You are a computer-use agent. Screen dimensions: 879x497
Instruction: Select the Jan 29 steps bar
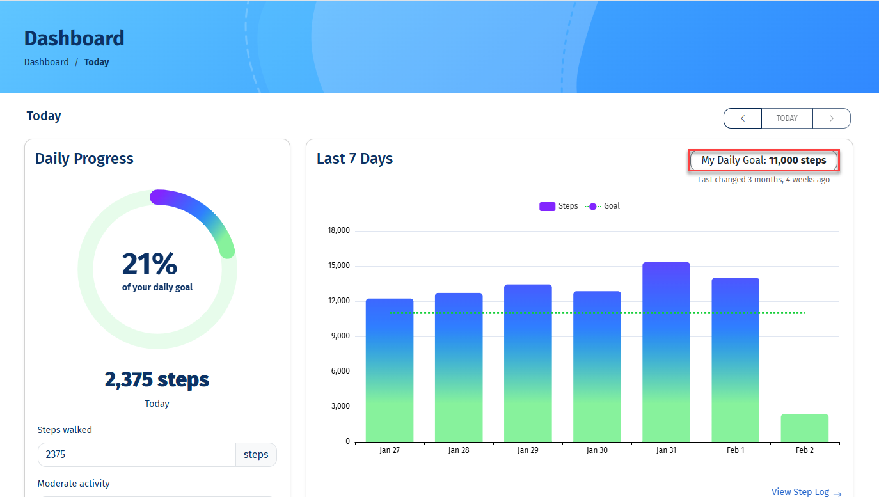tap(528, 363)
